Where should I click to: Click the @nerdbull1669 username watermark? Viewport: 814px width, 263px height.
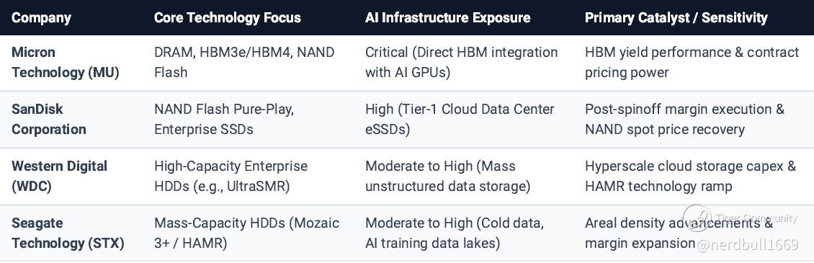748,244
